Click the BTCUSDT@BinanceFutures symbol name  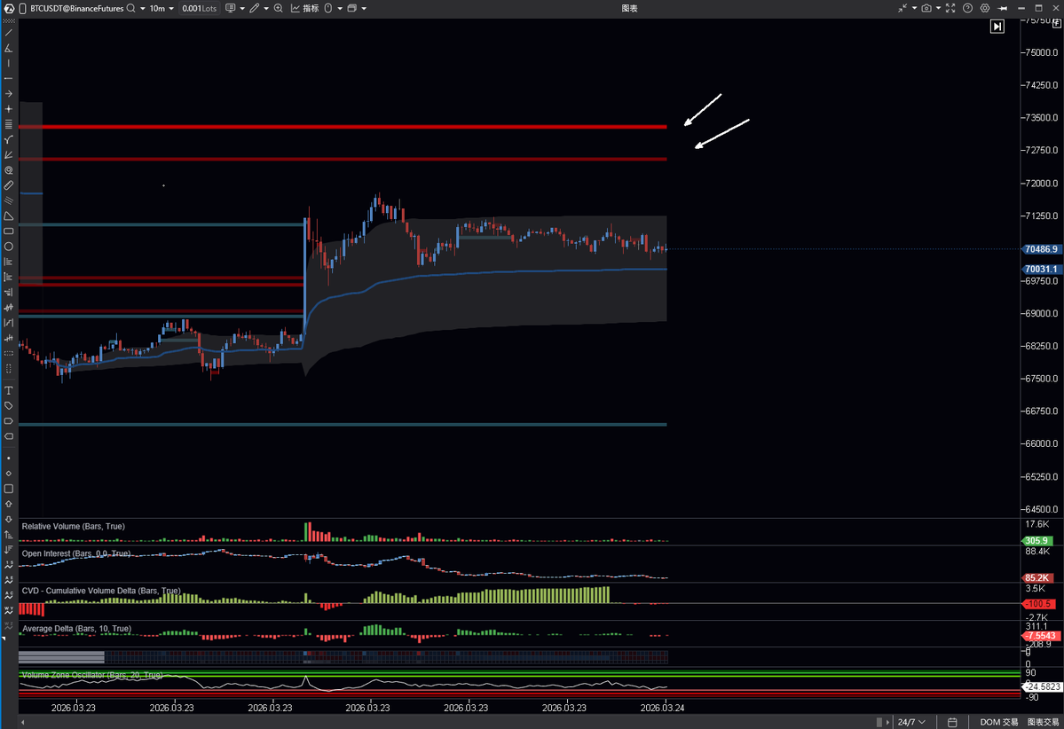tap(76, 8)
